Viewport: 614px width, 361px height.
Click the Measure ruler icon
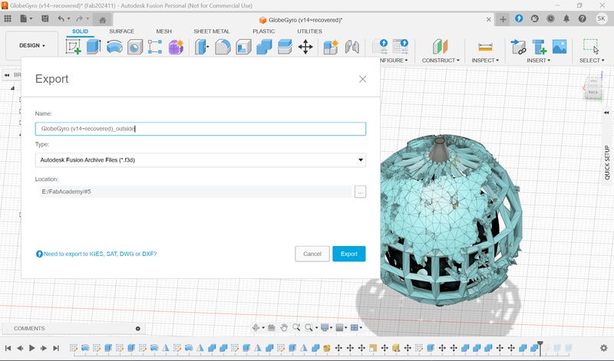(485, 47)
